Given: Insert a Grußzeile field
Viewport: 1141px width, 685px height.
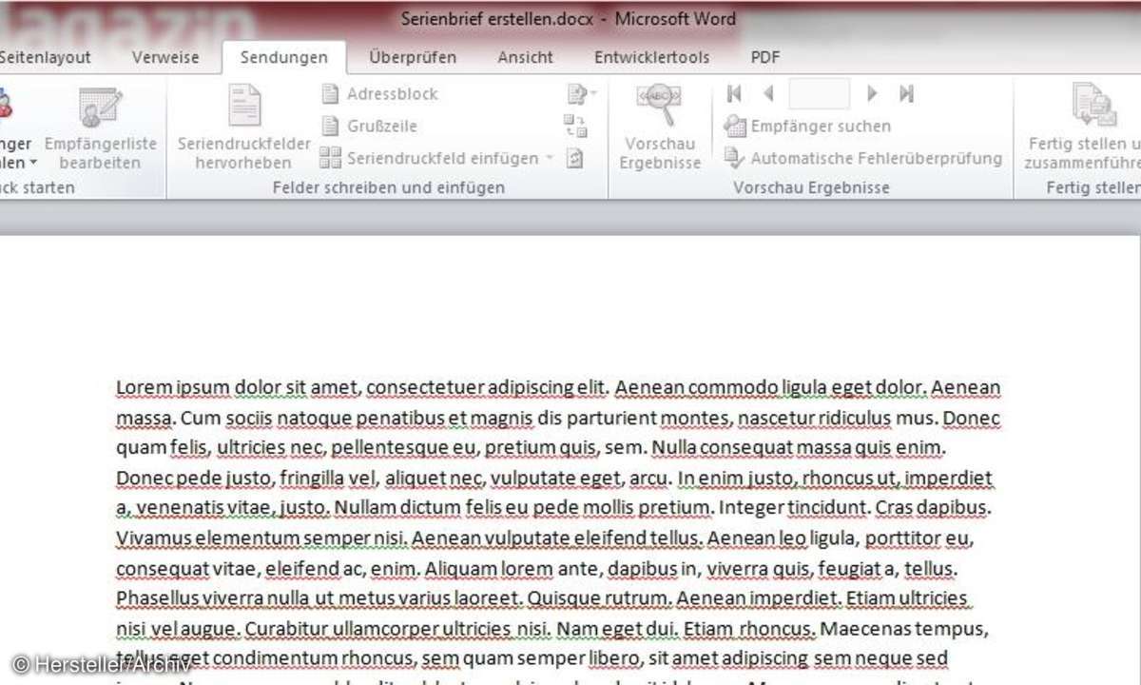Looking at the screenshot, I should click(369, 126).
